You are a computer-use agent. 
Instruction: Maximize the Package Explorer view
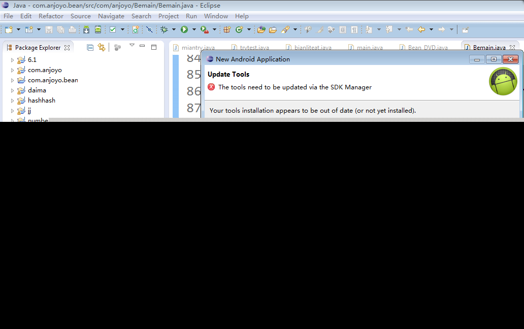(x=154, y=47)
